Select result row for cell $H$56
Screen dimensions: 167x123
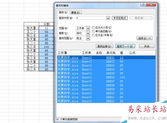click(x=106, y=77)
